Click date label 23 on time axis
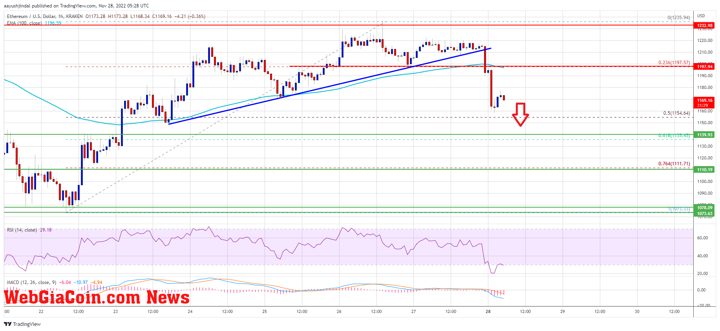This screenshot has width=720, height=331. [x=115, y=311]
